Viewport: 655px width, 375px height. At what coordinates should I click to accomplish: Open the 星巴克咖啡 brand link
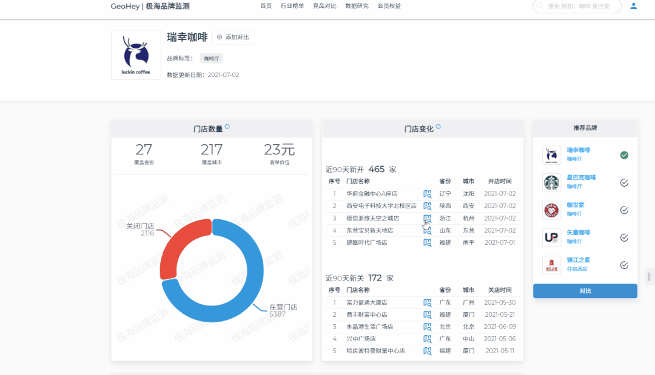(581, 178)
